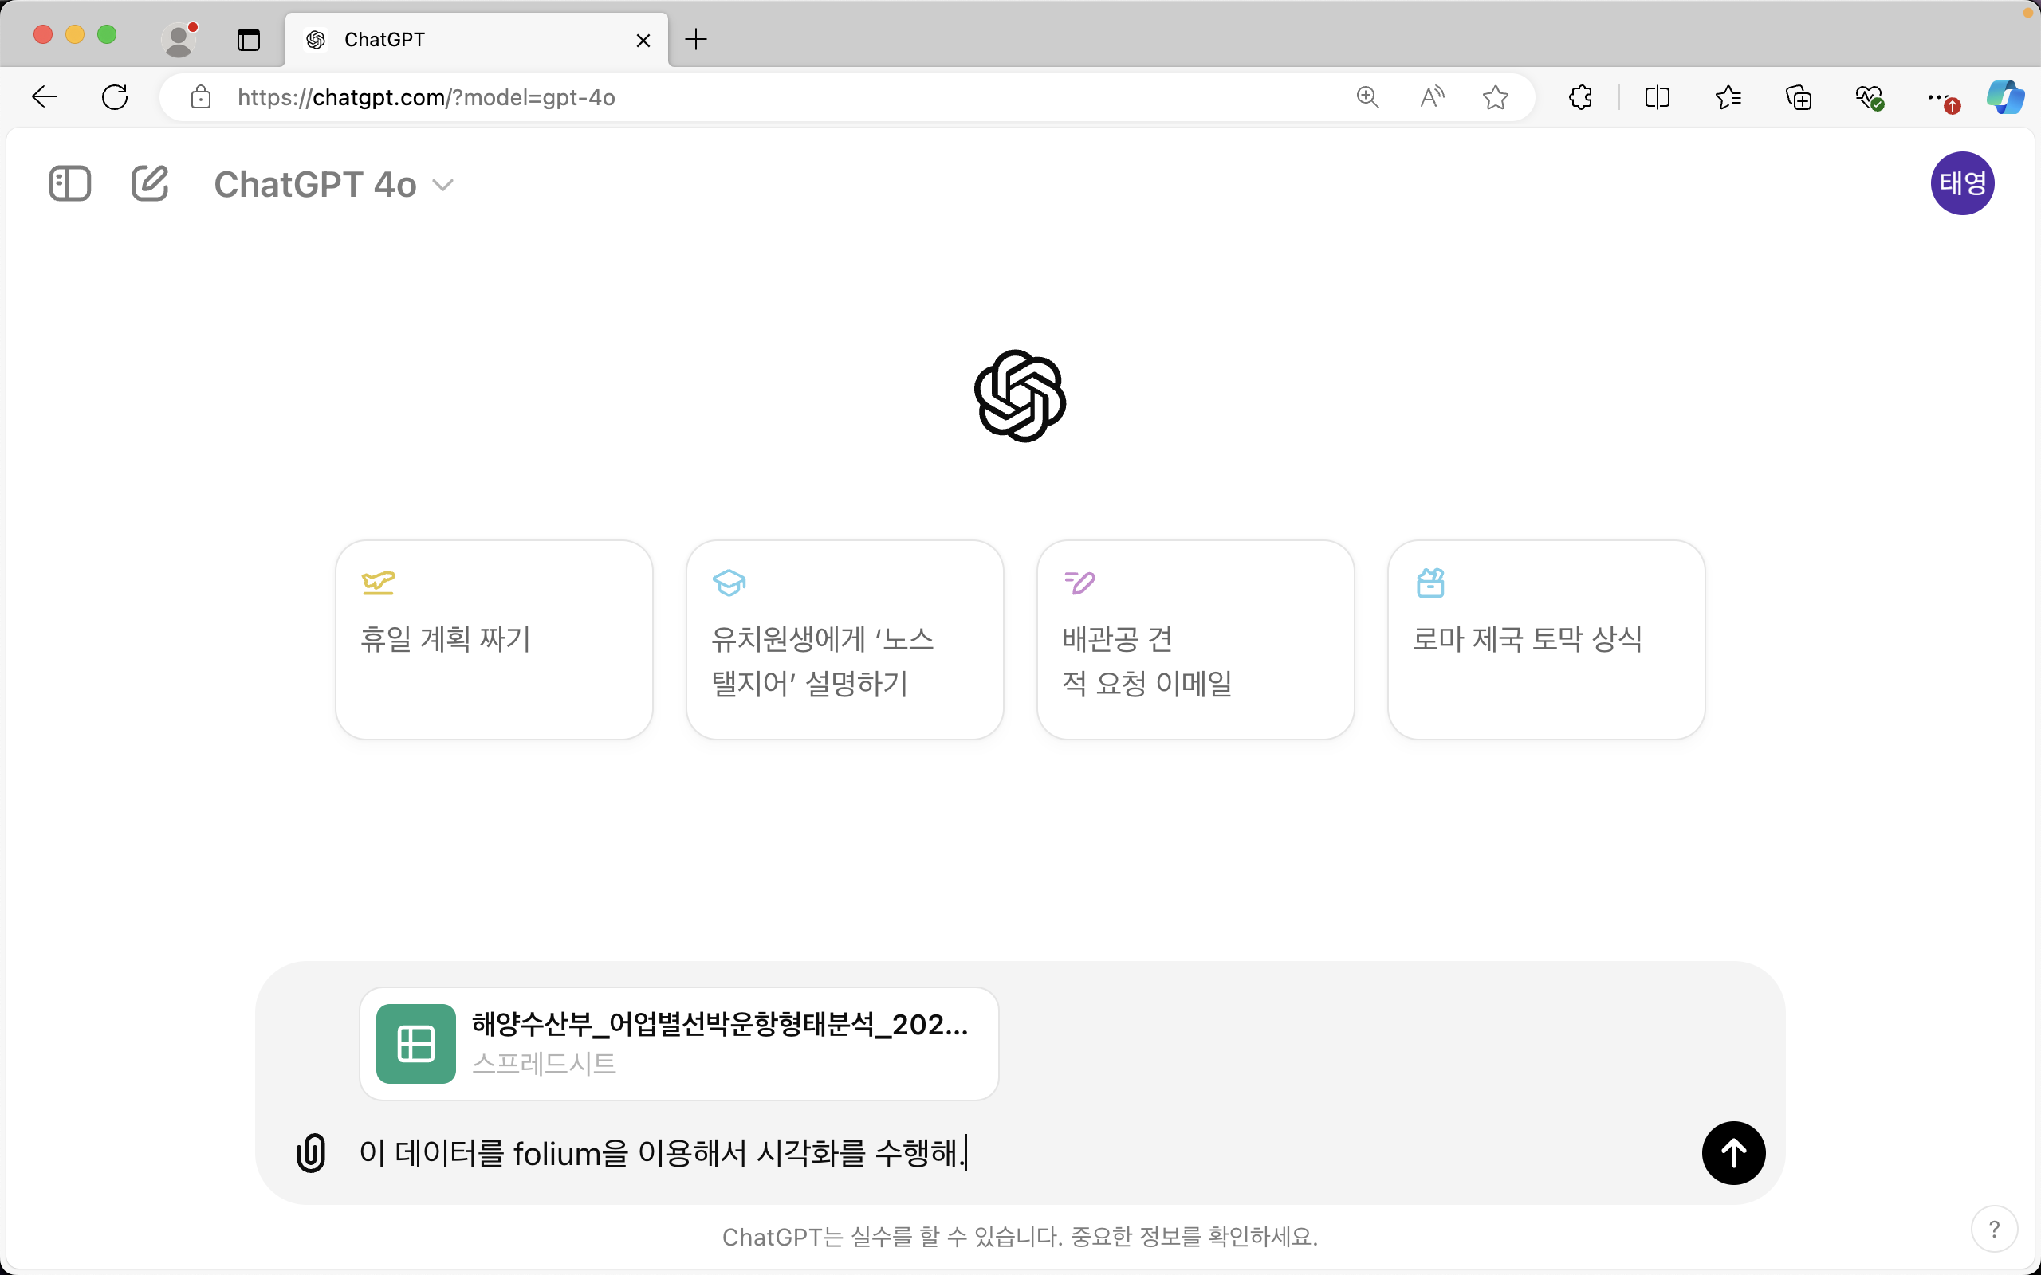The image size is (2041, 1275).
Task: Switch to the ChatGPT browser tab
Action: tap(477, 40)
